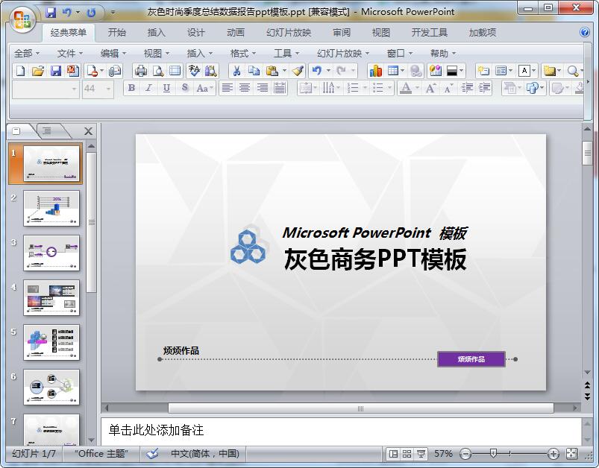This screenshot has width=599, height=468.
Task: Switch to Normal view in status bar
Action: click(393, 454)
